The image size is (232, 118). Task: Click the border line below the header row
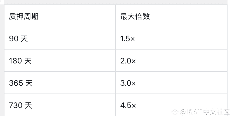tap(116, 27)
